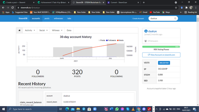Open the Chrome extensions puzzle icon
Image resolution: width=199 pixels, height=112 pixels.
click(x=186, y=7)
